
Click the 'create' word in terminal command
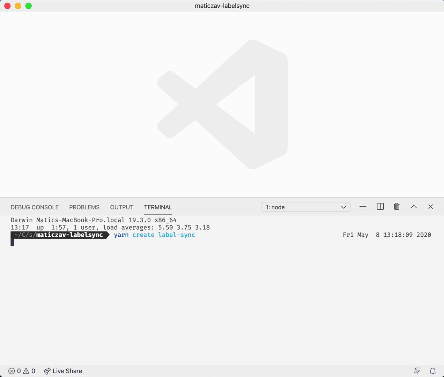pyautogui.click(x=143, y=235)
